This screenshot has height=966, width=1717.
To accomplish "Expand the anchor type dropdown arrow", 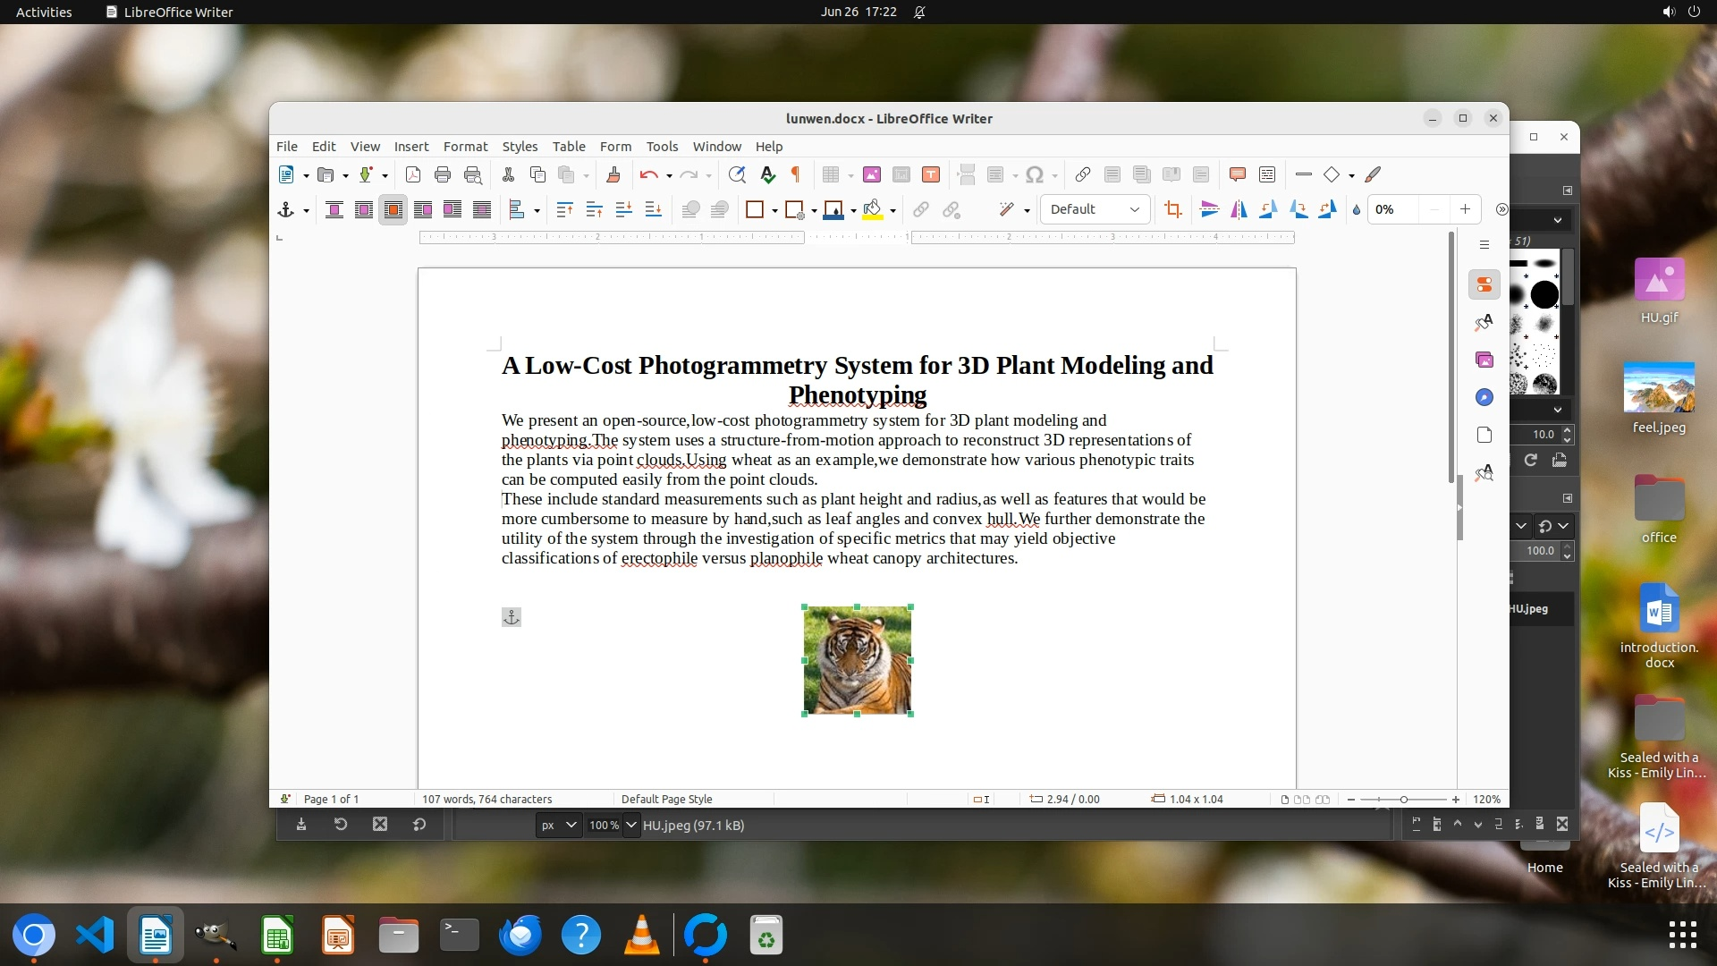I will point(306,210).
